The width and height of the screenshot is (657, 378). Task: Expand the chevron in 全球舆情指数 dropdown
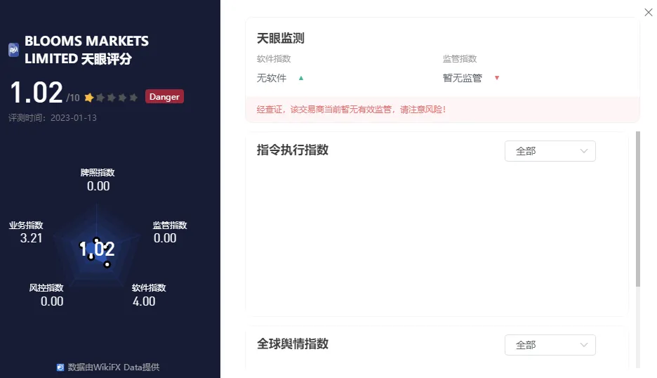584,345
